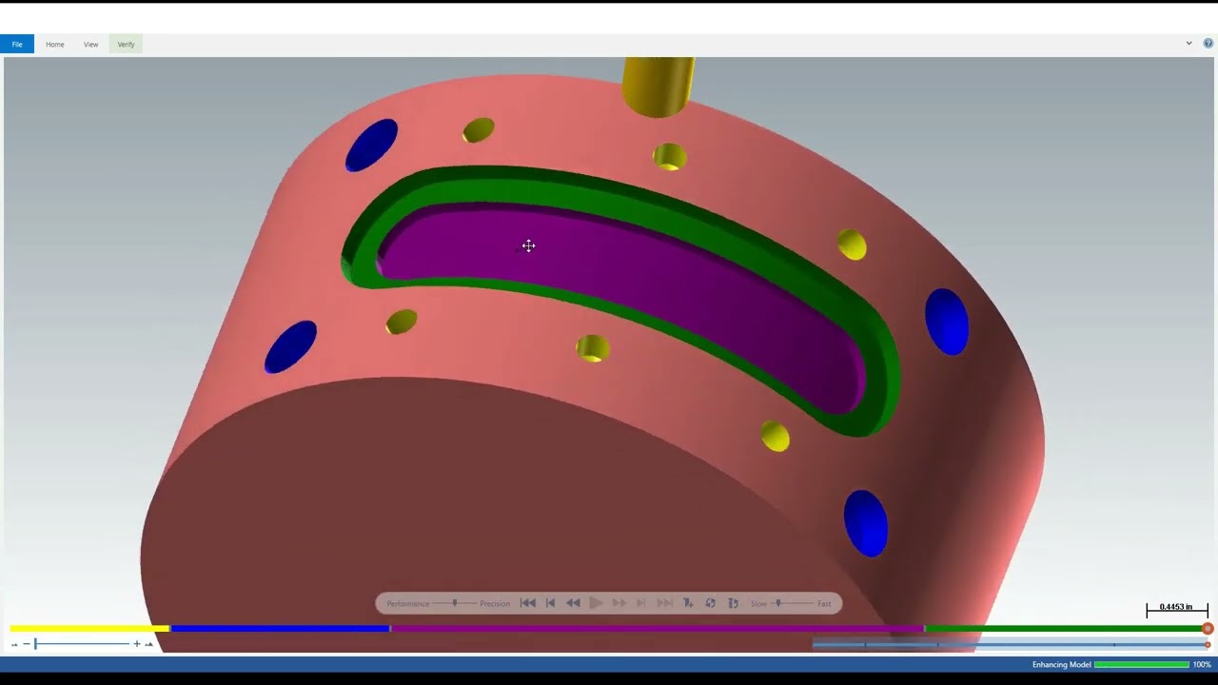Step back one operation in simulation
The width and height of the screenshot is (1218, 685).
(551, 603)
